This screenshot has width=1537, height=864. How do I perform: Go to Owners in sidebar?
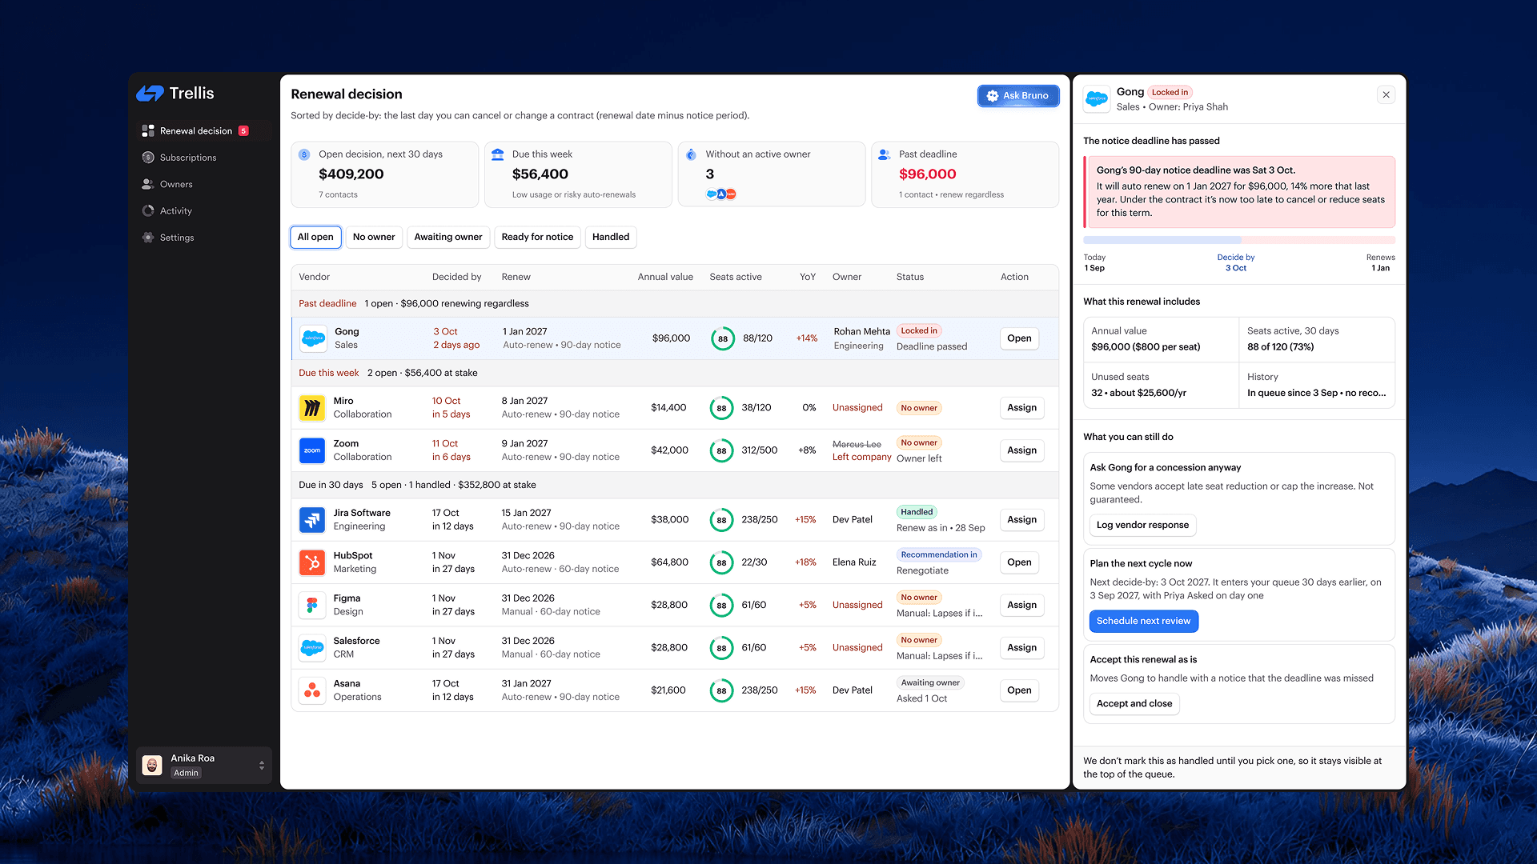pyautogui.click(x=175, y=184)
